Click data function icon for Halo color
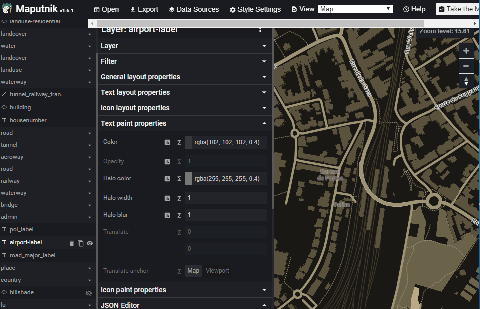The width and height of the screenshot is (480, 309). point(179,179)
